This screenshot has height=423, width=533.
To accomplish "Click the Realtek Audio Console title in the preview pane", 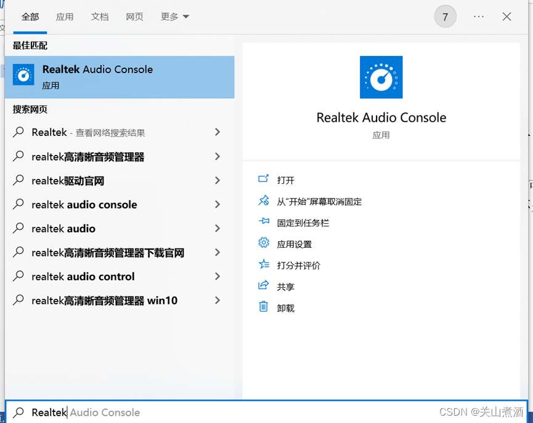I will [381, 117].
